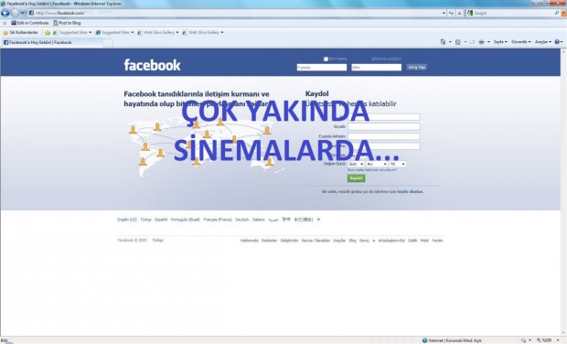Open the Yıl birthday dropdown
Viewport: 567px width, 344px height.
click(397, 164)
